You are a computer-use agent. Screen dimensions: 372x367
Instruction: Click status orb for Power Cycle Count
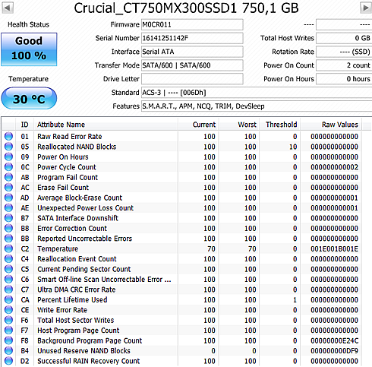click(8, 167)
